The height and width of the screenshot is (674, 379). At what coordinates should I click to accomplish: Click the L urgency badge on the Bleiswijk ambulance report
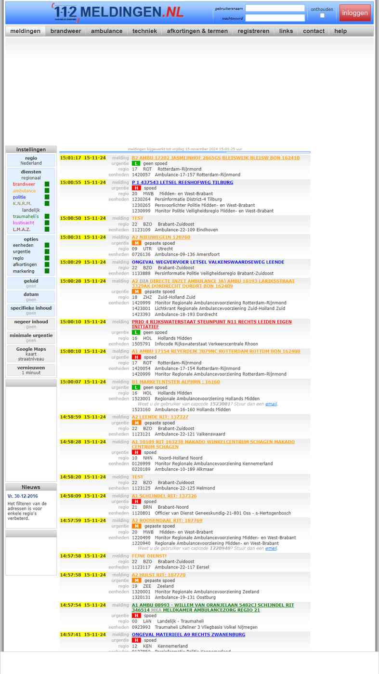pyautogui.click(x=136, y=164)
